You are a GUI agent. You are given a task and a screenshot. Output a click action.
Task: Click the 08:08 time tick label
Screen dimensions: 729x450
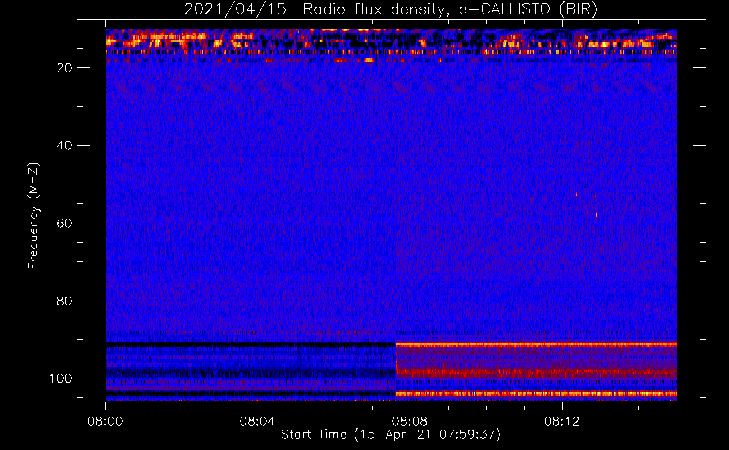(x=410, y=422)
